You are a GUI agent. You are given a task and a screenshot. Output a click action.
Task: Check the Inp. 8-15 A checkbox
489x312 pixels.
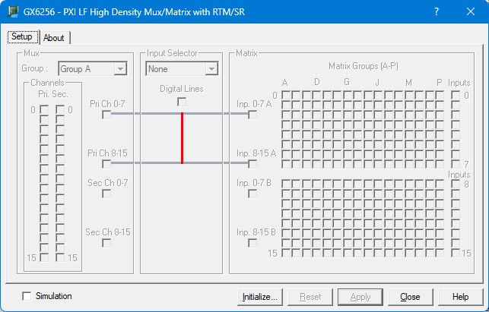click(x=253, y=163)
